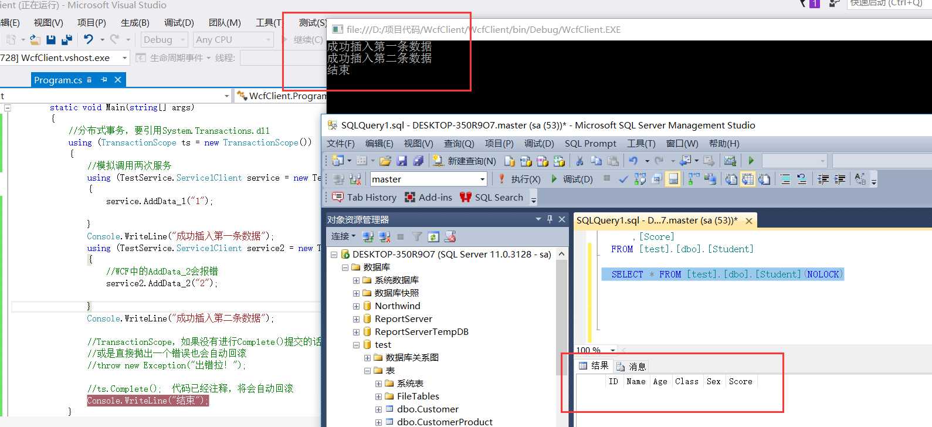Switch to 结果 results tab
932x427 pixels.
tap(594, 365)
